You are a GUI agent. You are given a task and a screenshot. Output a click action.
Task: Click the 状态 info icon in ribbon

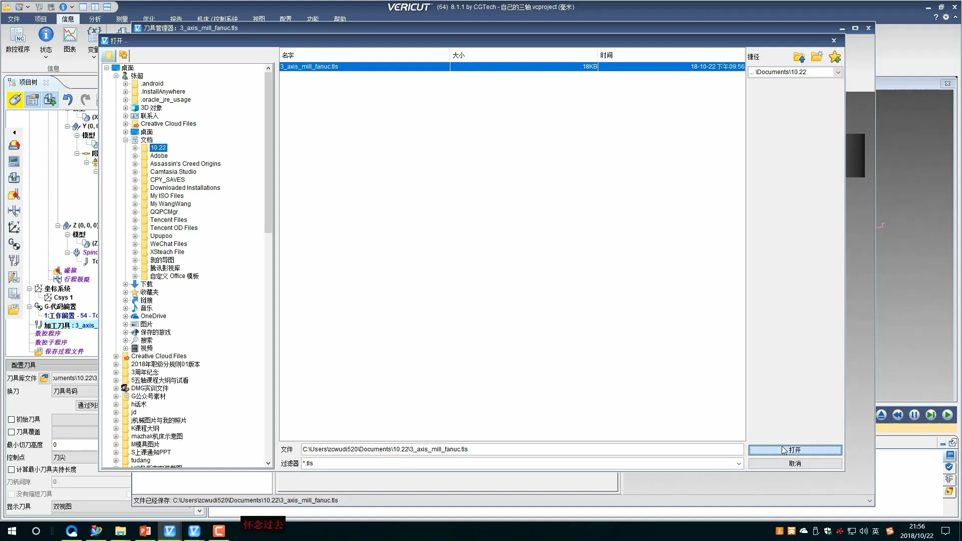point(46,35)
